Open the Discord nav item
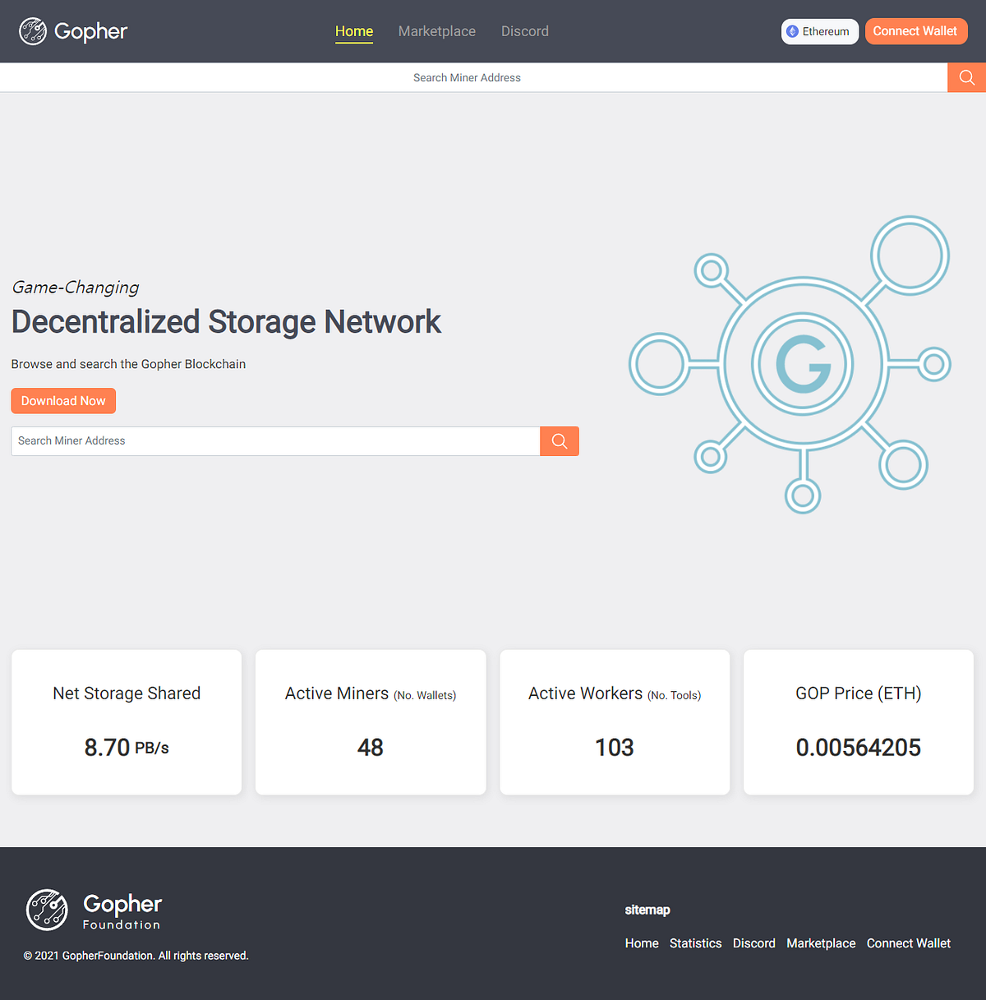Image resolution: width=986 pixels, height=1000 pixels. (x=524, y=31)
